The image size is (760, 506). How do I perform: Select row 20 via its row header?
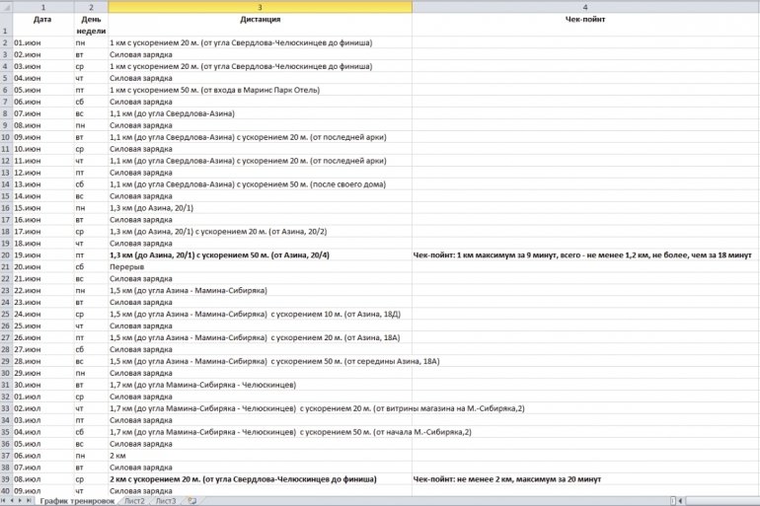pyautogui.click(x=6, y=254)
